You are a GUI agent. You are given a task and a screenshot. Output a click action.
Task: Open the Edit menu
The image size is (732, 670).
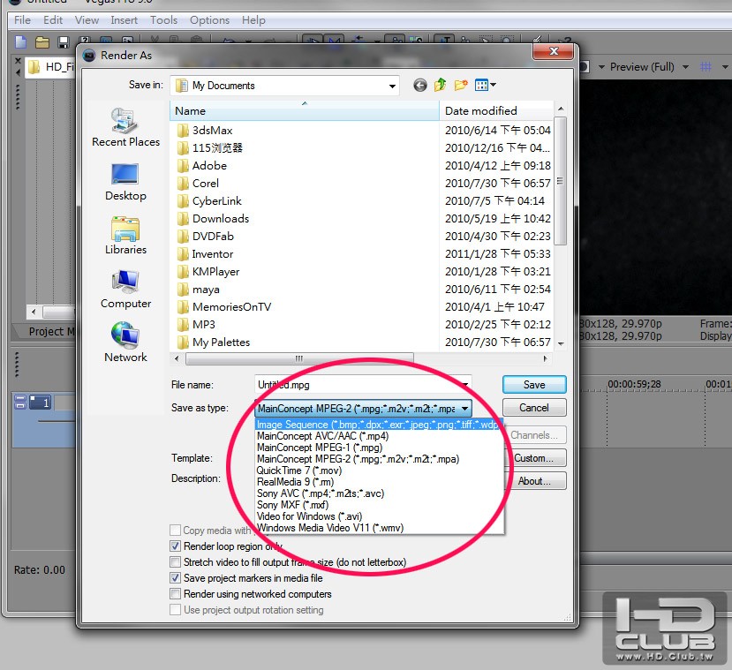click(53, 20)
